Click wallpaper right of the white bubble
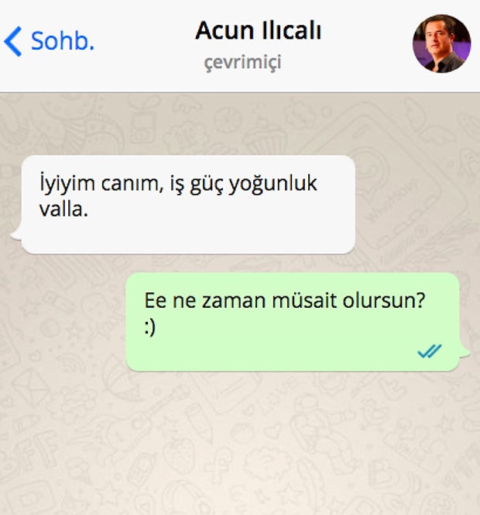 pos(418,204)
